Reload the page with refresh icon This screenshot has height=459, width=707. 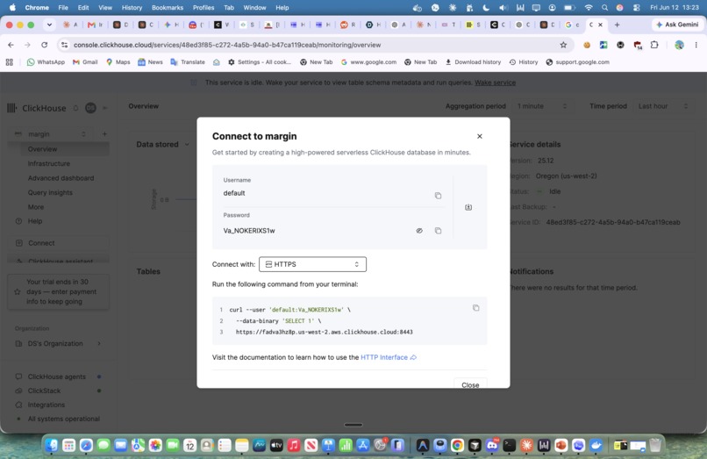(x=44, y=45)
